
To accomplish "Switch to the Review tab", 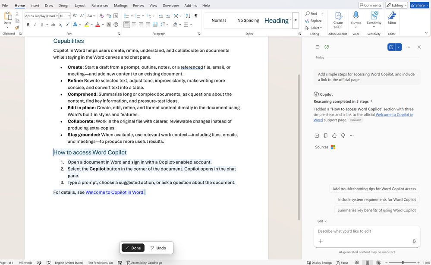I will pos(138,6).
